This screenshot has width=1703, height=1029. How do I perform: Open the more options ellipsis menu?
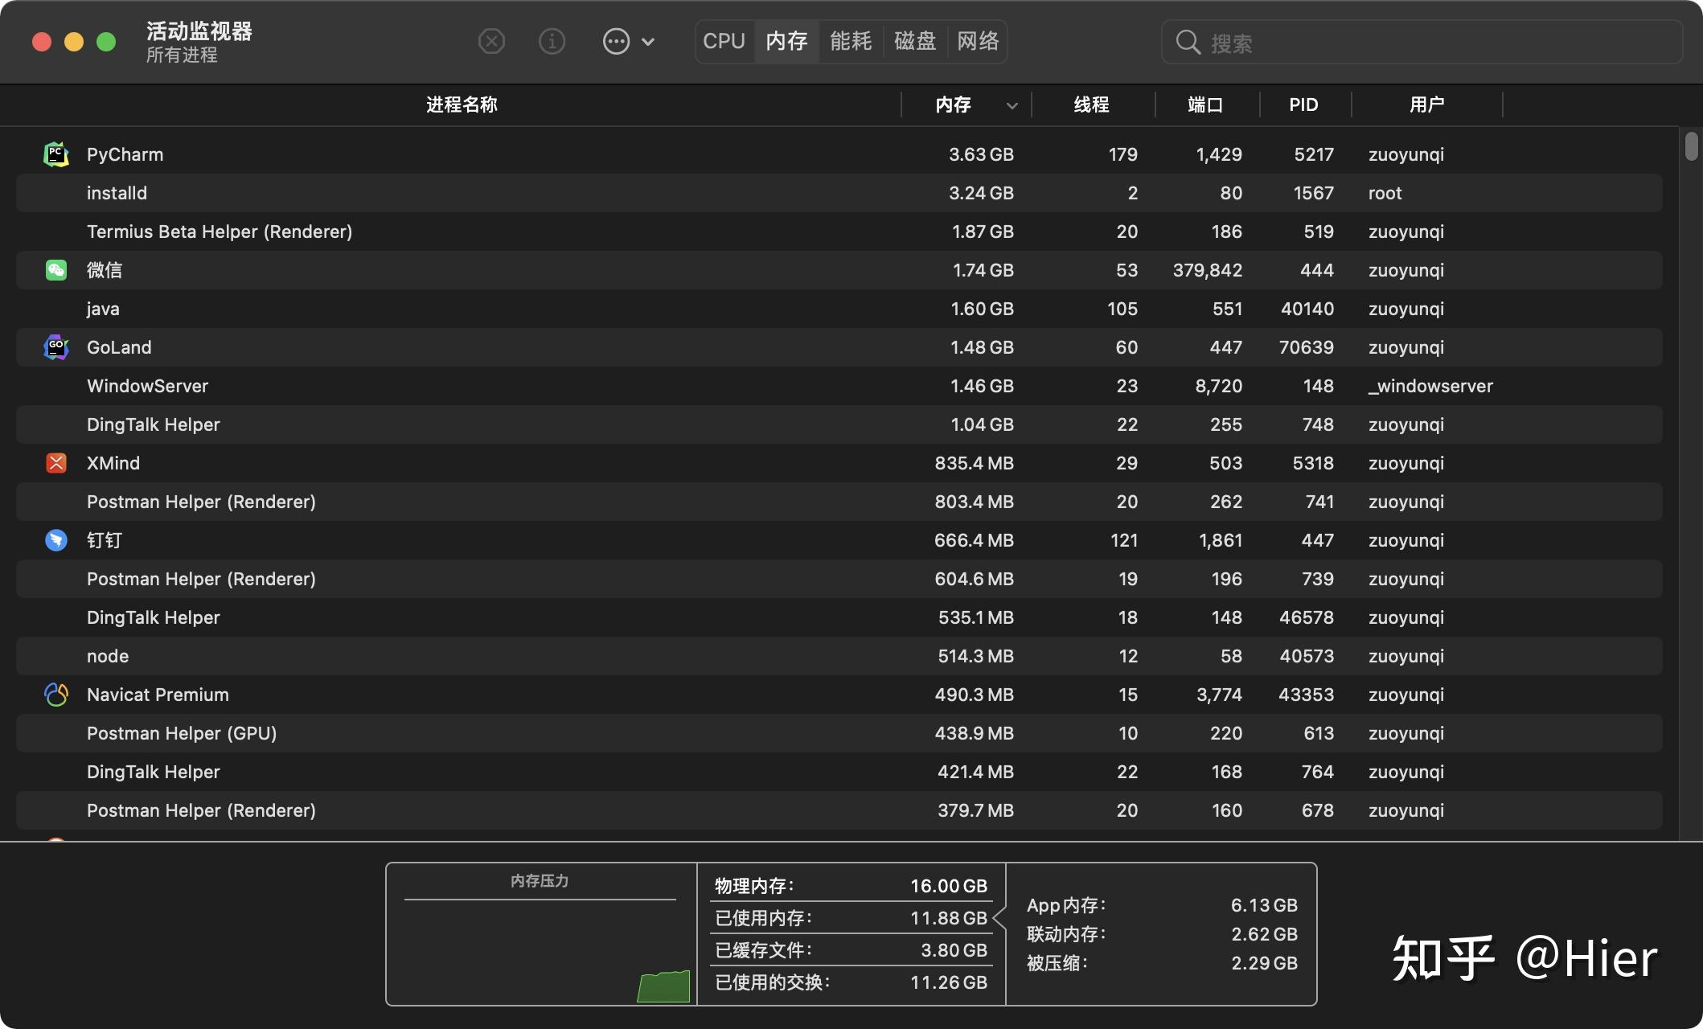pyautogui.click(x=628, y=41)
